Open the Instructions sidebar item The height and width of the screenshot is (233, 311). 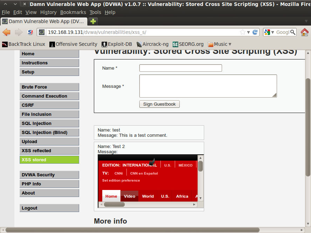49,63
